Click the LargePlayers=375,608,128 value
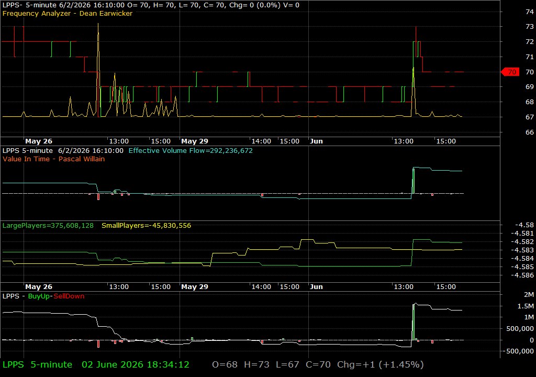This screenshot has width=536, height=377. [x=48, y=226]
